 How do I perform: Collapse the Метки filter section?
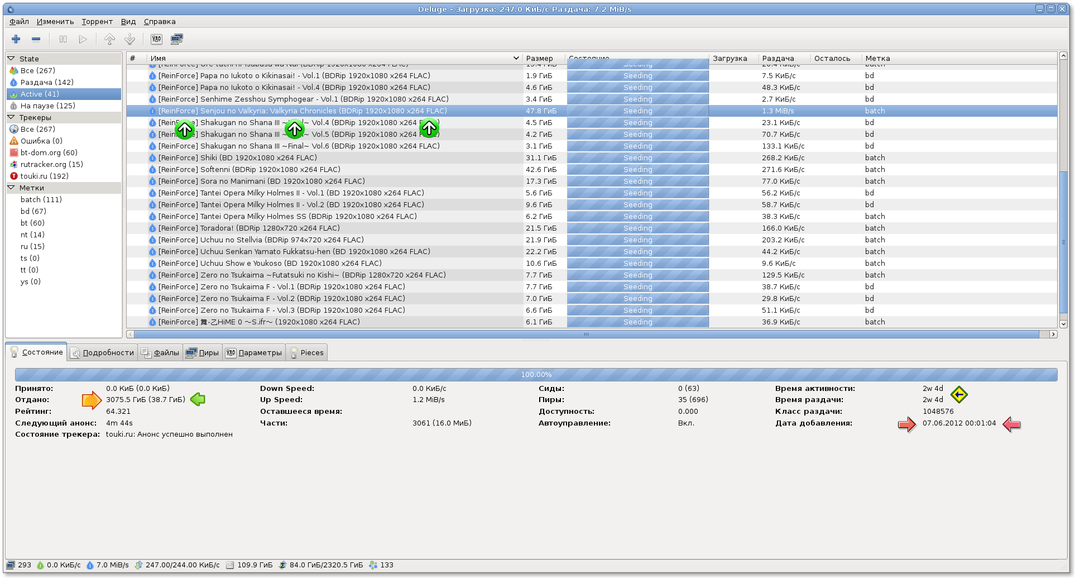11,188
